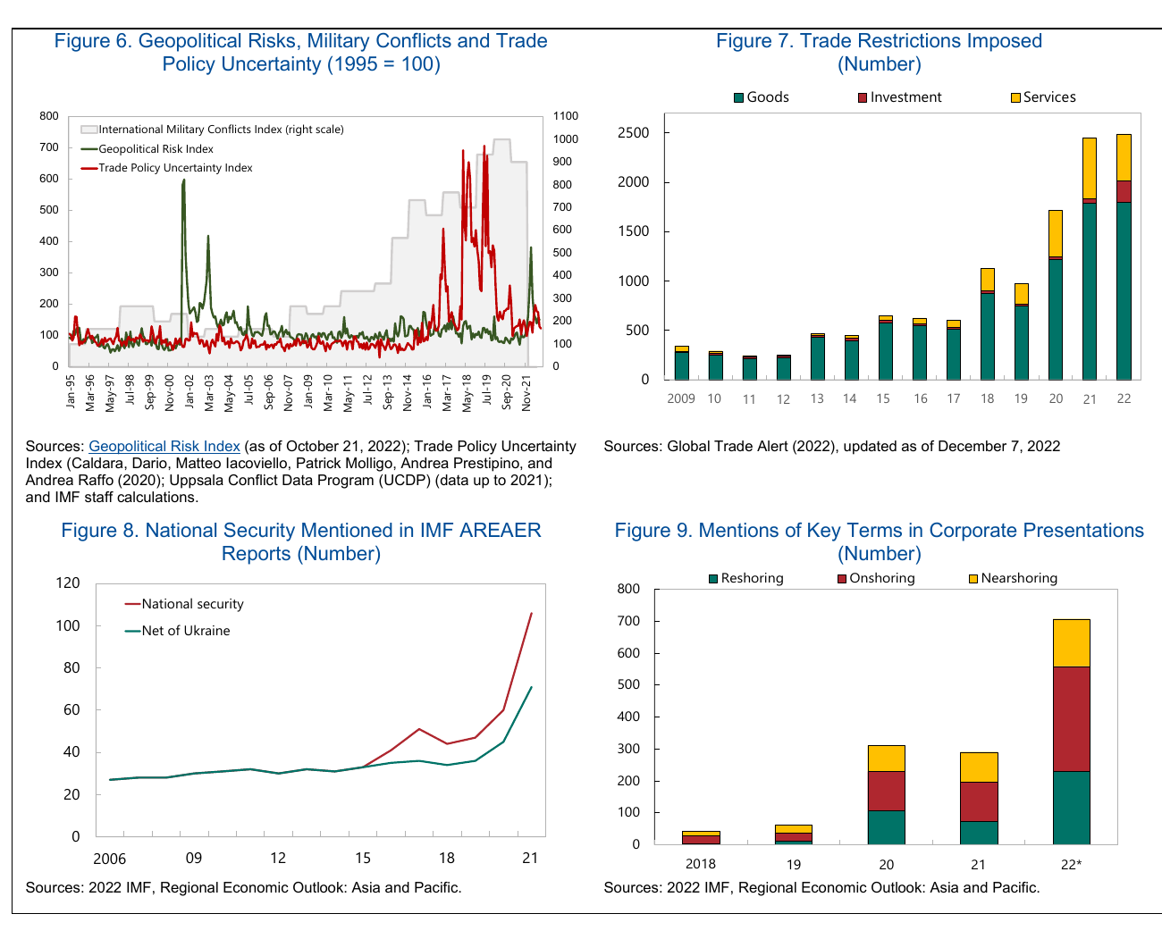1162x939 pixels.
Task: Click the 21 bar in Figure 7
Action: coord(1090,259)
